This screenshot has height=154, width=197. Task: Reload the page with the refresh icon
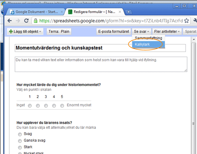[x=26, y=20]
